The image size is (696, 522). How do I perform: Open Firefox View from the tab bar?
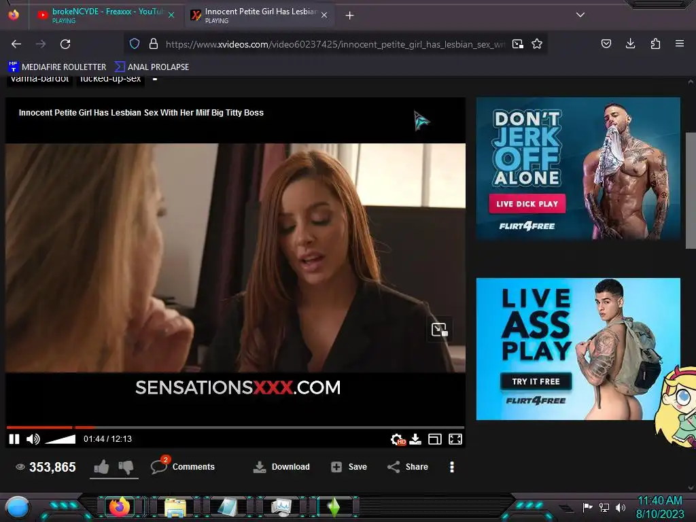14,15
